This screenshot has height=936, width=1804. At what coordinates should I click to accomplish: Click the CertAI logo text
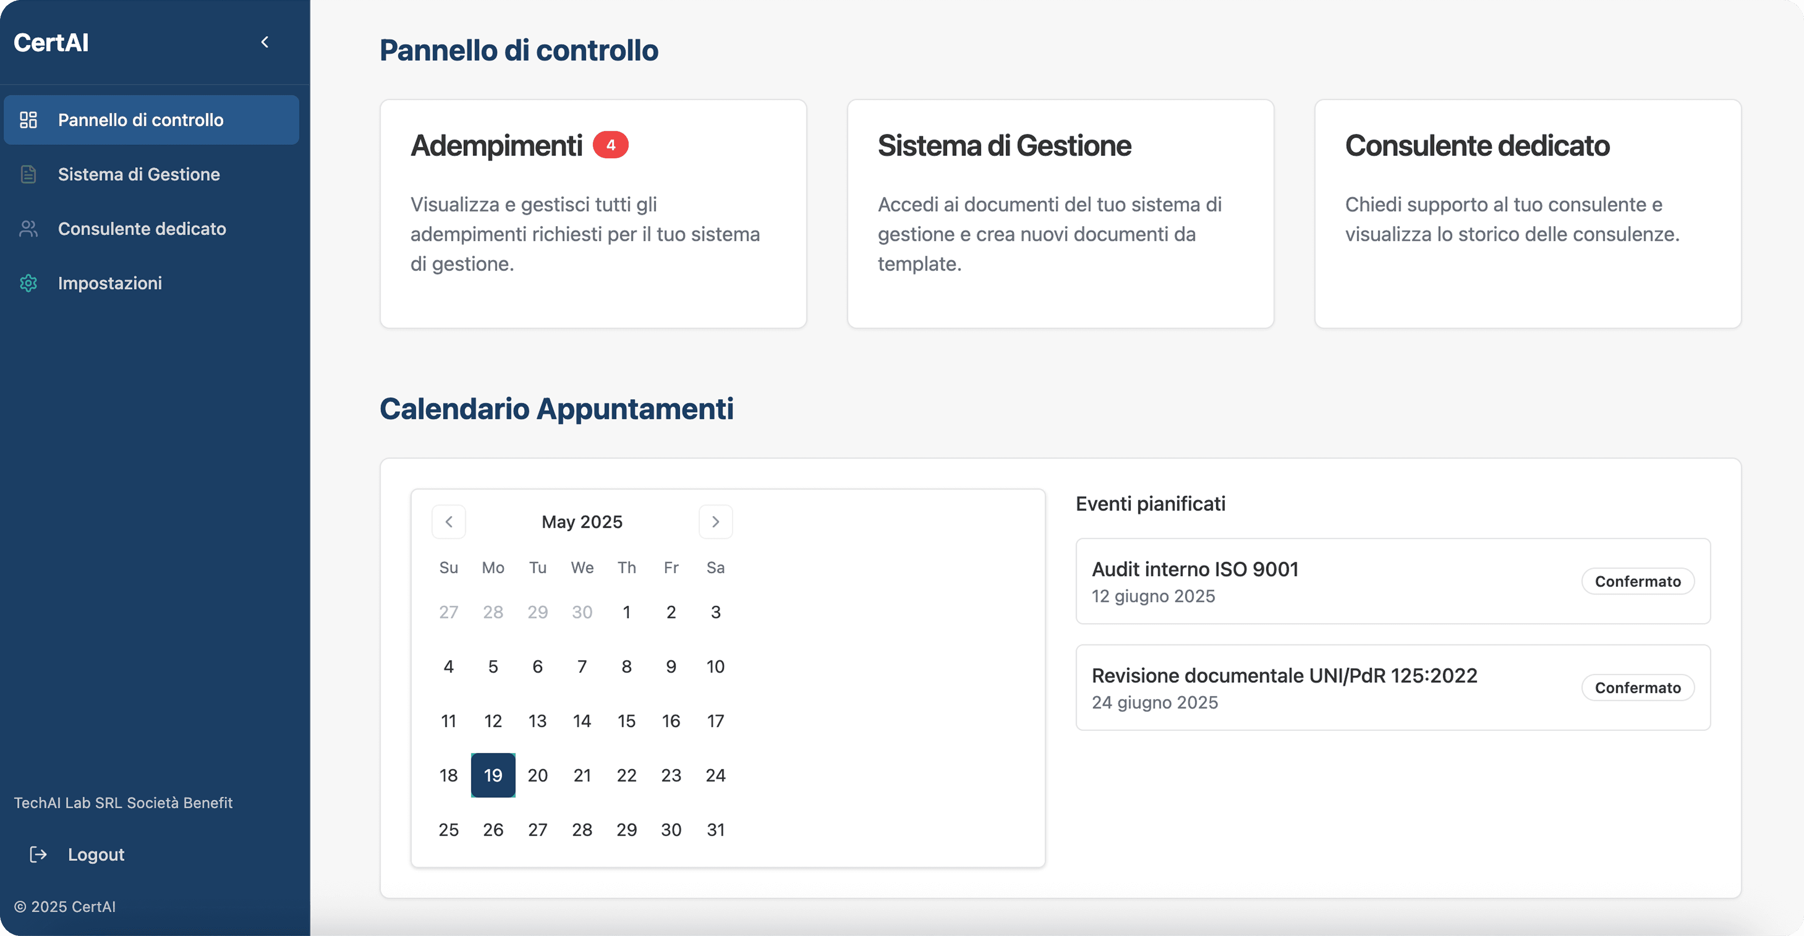coord(51,43)
